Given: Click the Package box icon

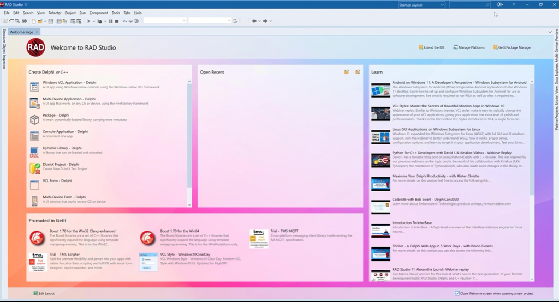Looking at the screenshot, I should pyautogui.click(x=34, y=119).
